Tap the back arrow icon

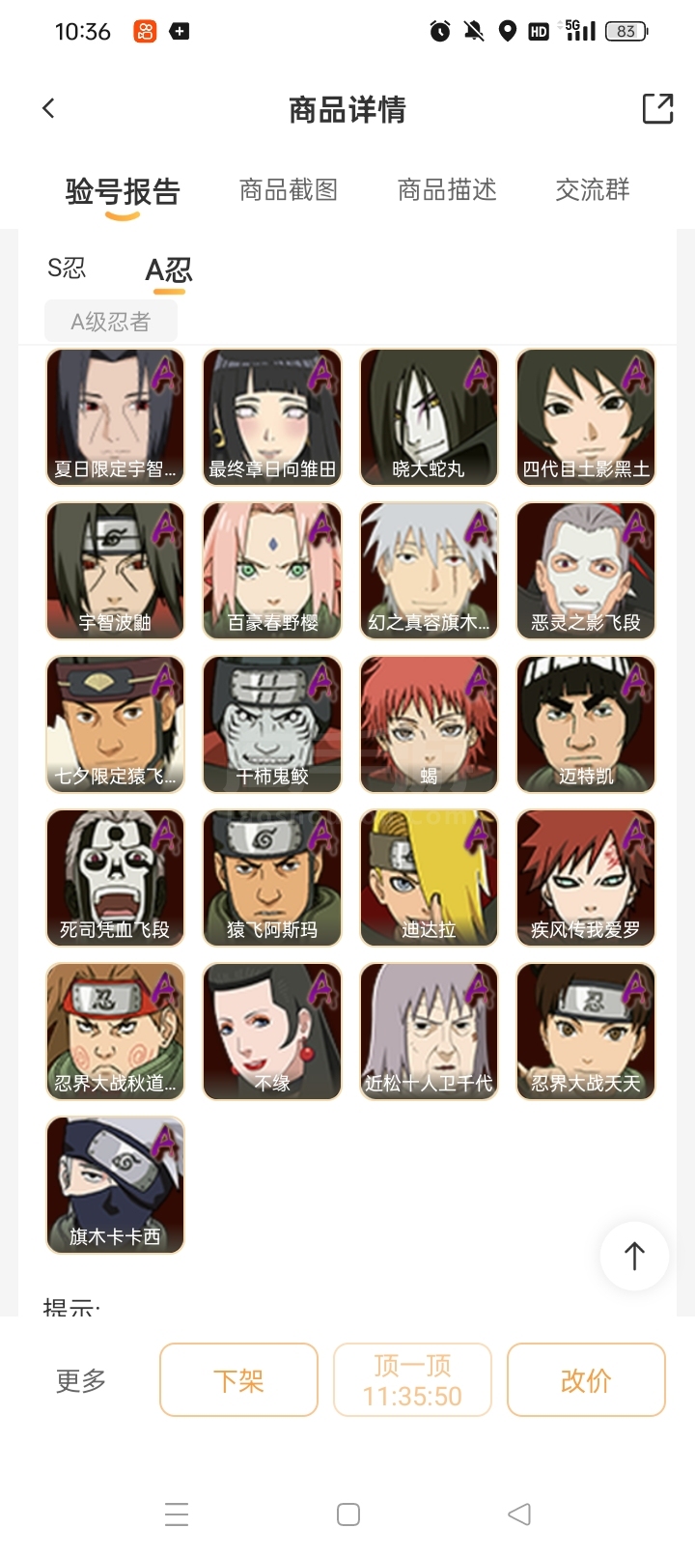48,108
